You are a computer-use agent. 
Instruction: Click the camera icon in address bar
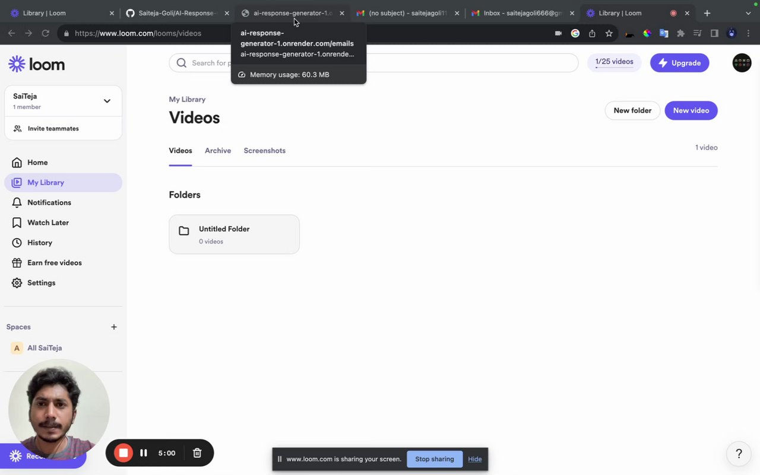(x=558, y=33)
